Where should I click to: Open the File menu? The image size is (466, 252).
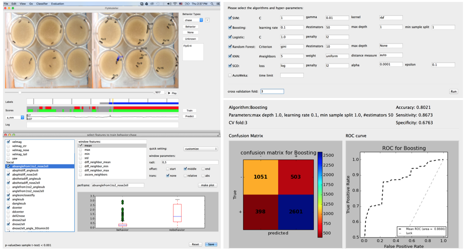(x=5, y=3)
